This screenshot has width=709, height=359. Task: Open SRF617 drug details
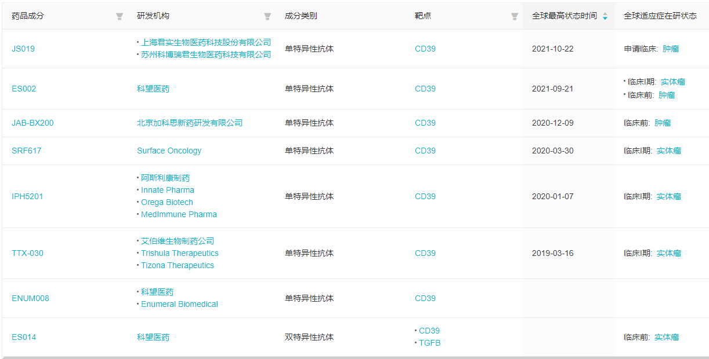click(26, 151)
